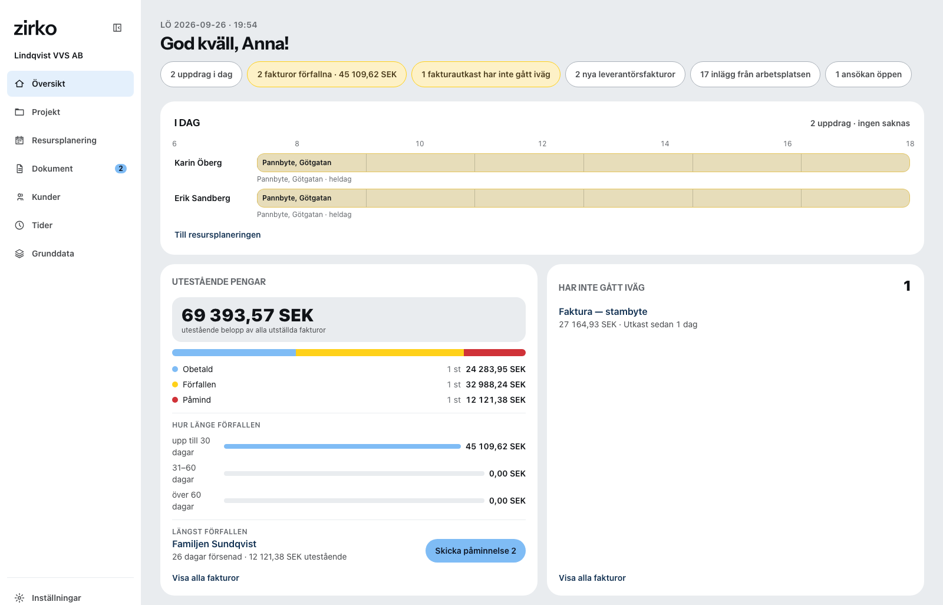Open Översikt in the sidebar
Viewport: 943px width, 605px height.
70,84
